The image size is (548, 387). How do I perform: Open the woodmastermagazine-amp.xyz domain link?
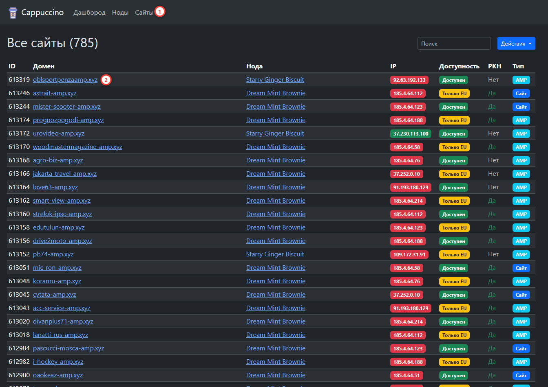[77, 147]
